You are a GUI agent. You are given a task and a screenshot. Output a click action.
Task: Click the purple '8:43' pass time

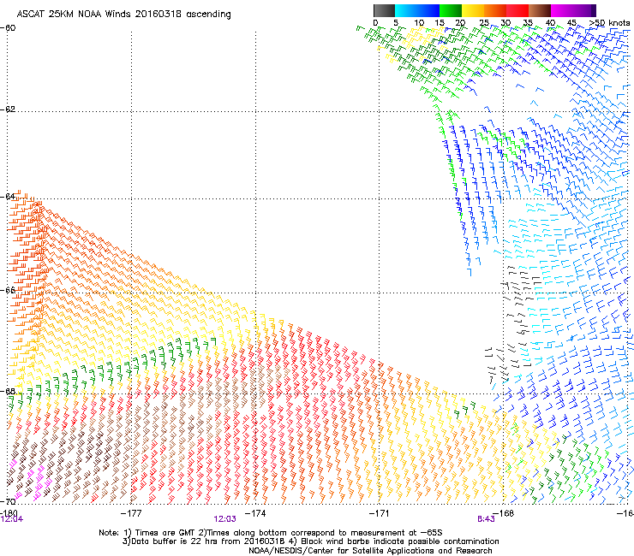(x=486, y=519)
